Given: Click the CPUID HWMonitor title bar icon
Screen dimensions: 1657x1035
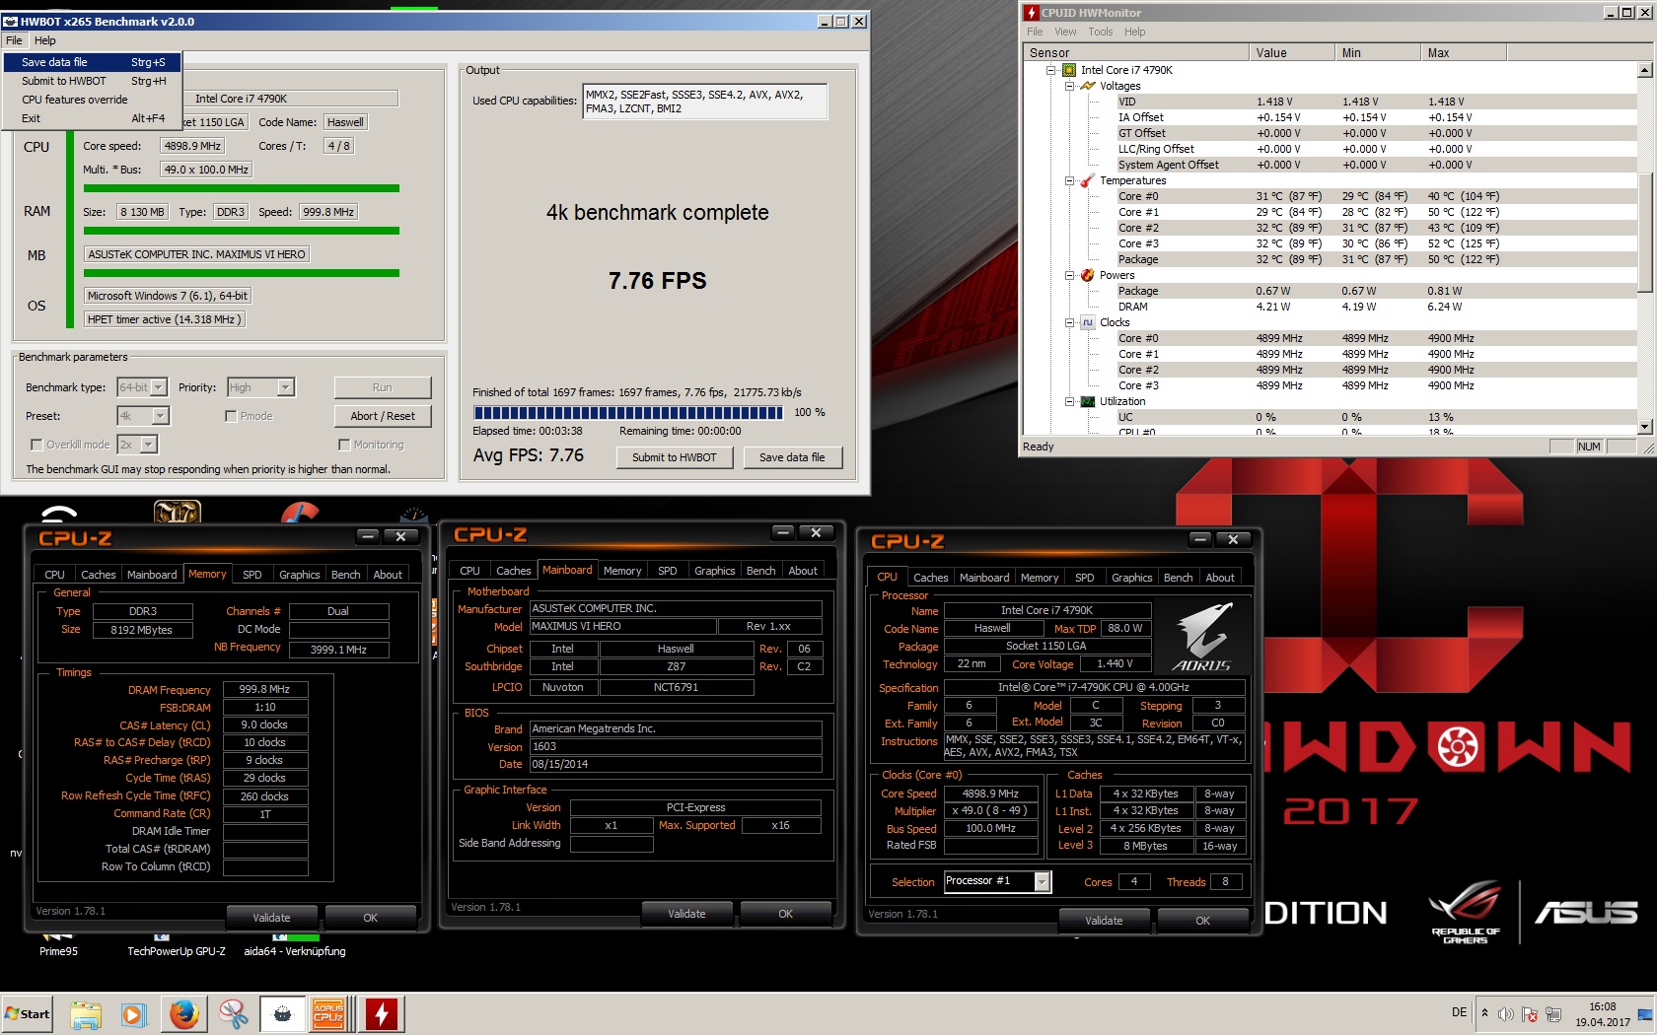Looking at the screenshot, I should coord(1031,13).
